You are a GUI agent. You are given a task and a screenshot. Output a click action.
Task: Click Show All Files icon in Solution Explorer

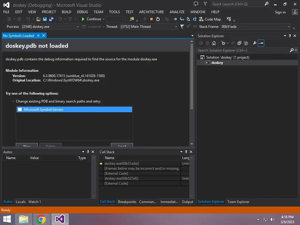(x=246, y=43)
